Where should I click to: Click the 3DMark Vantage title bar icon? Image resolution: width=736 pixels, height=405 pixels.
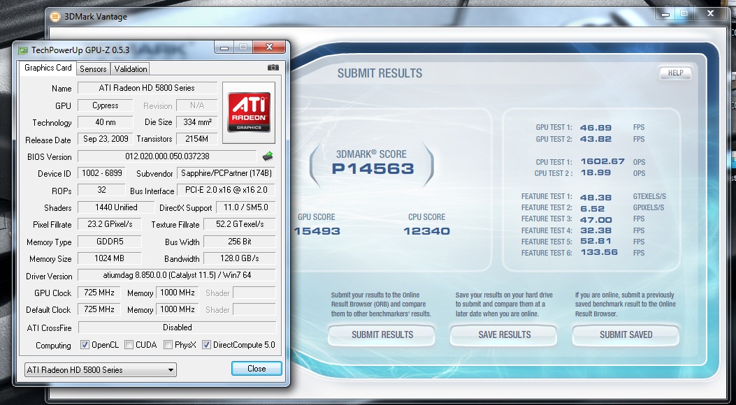coord(55,16)
